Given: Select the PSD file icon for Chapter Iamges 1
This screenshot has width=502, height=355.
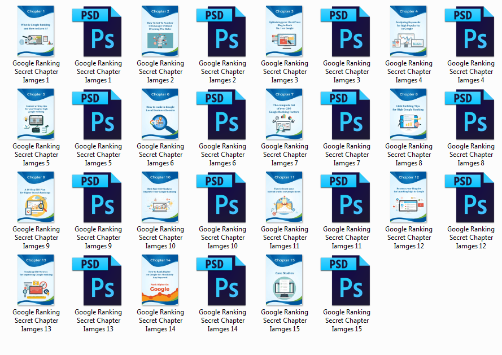Looking at the screenshot, I should click(x=98, y=32).
